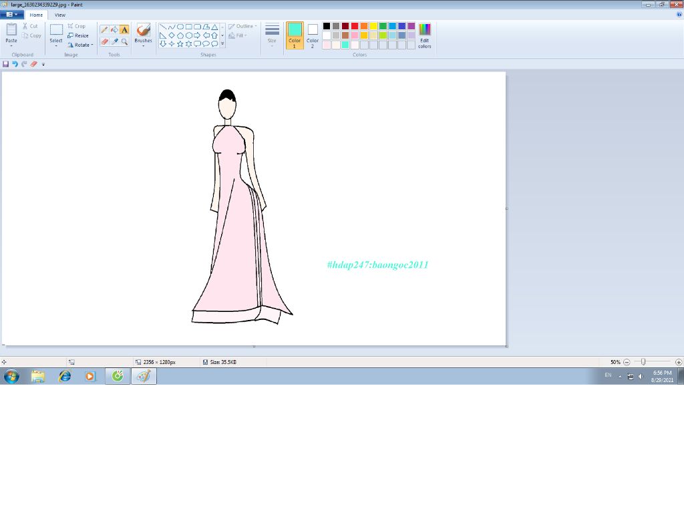This screenshot has height=511, width=684.
Task: Choose the Down arrow shape
Action: pos(163,43)
